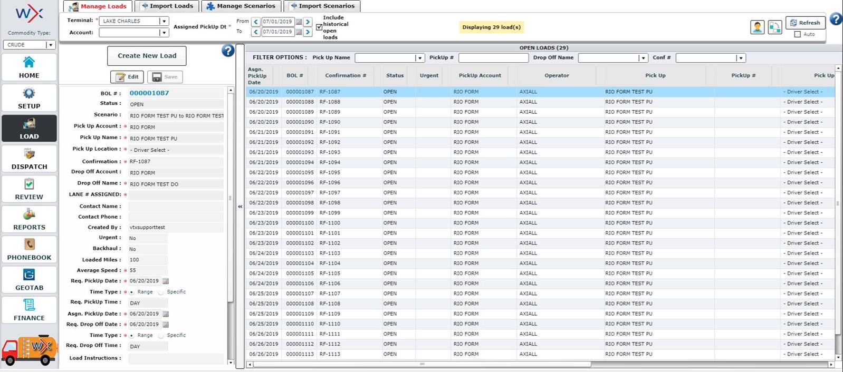843x372 pixels.
Task: Enable the Auto refresh checkbox
Action: pos(798,34)
